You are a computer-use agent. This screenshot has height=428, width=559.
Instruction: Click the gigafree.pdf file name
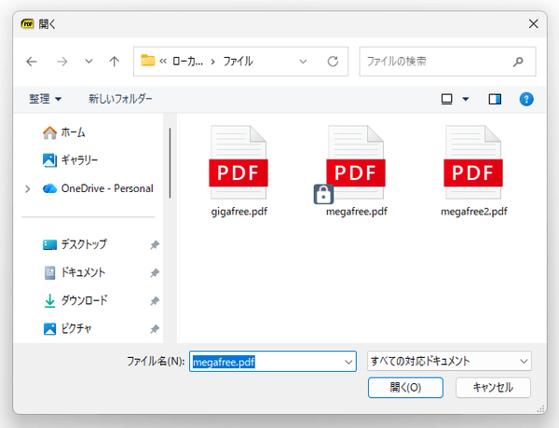click(x=239, y=212)
